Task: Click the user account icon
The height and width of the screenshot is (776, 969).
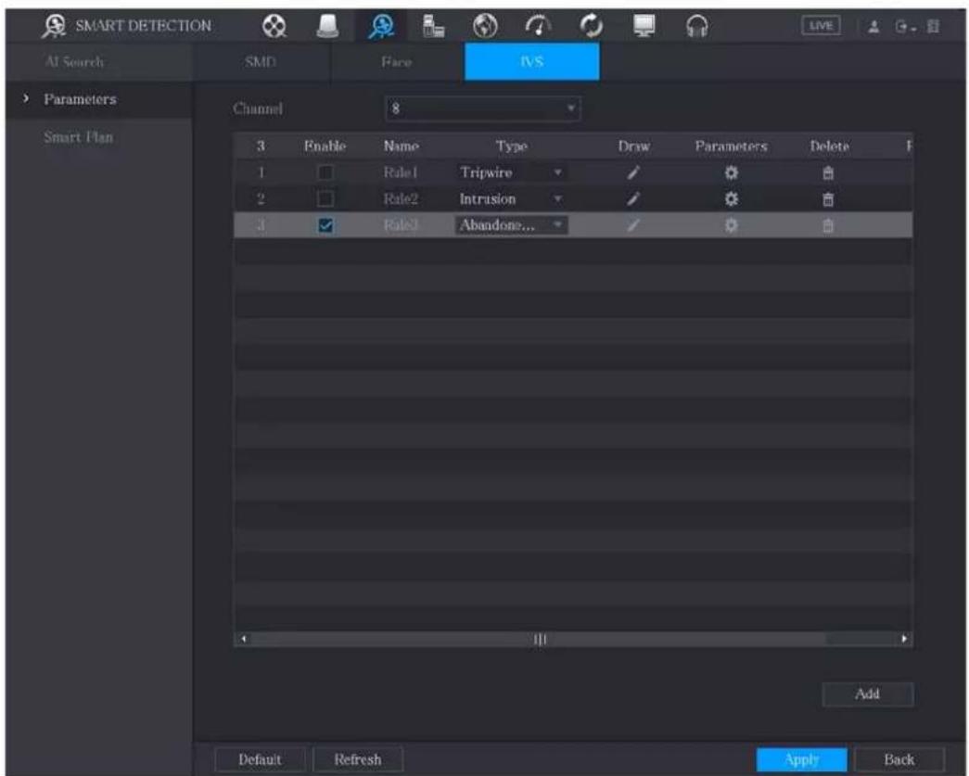Action: tap(873, 27)
